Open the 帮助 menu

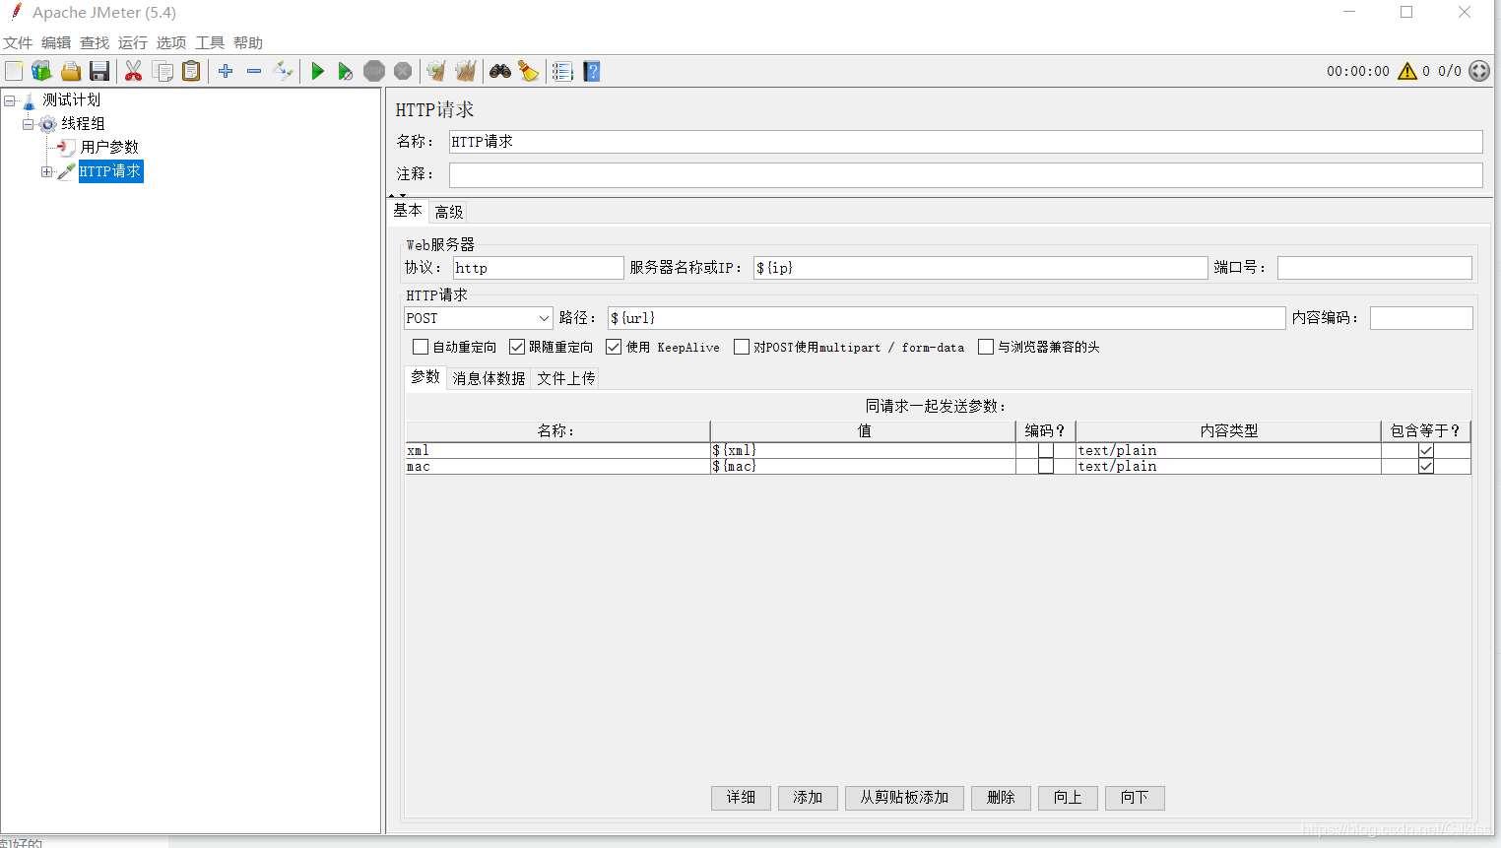click(x=248, y=42)
